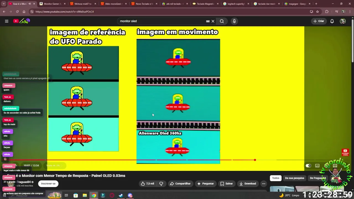This screenshot has width=354, height=199.
Task: Open on-screen keyboard in search box
Action: point(208,21)
